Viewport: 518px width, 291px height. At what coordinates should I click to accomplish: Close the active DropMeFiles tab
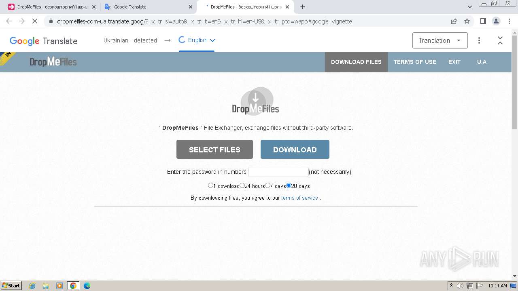[x=287, y=7]
